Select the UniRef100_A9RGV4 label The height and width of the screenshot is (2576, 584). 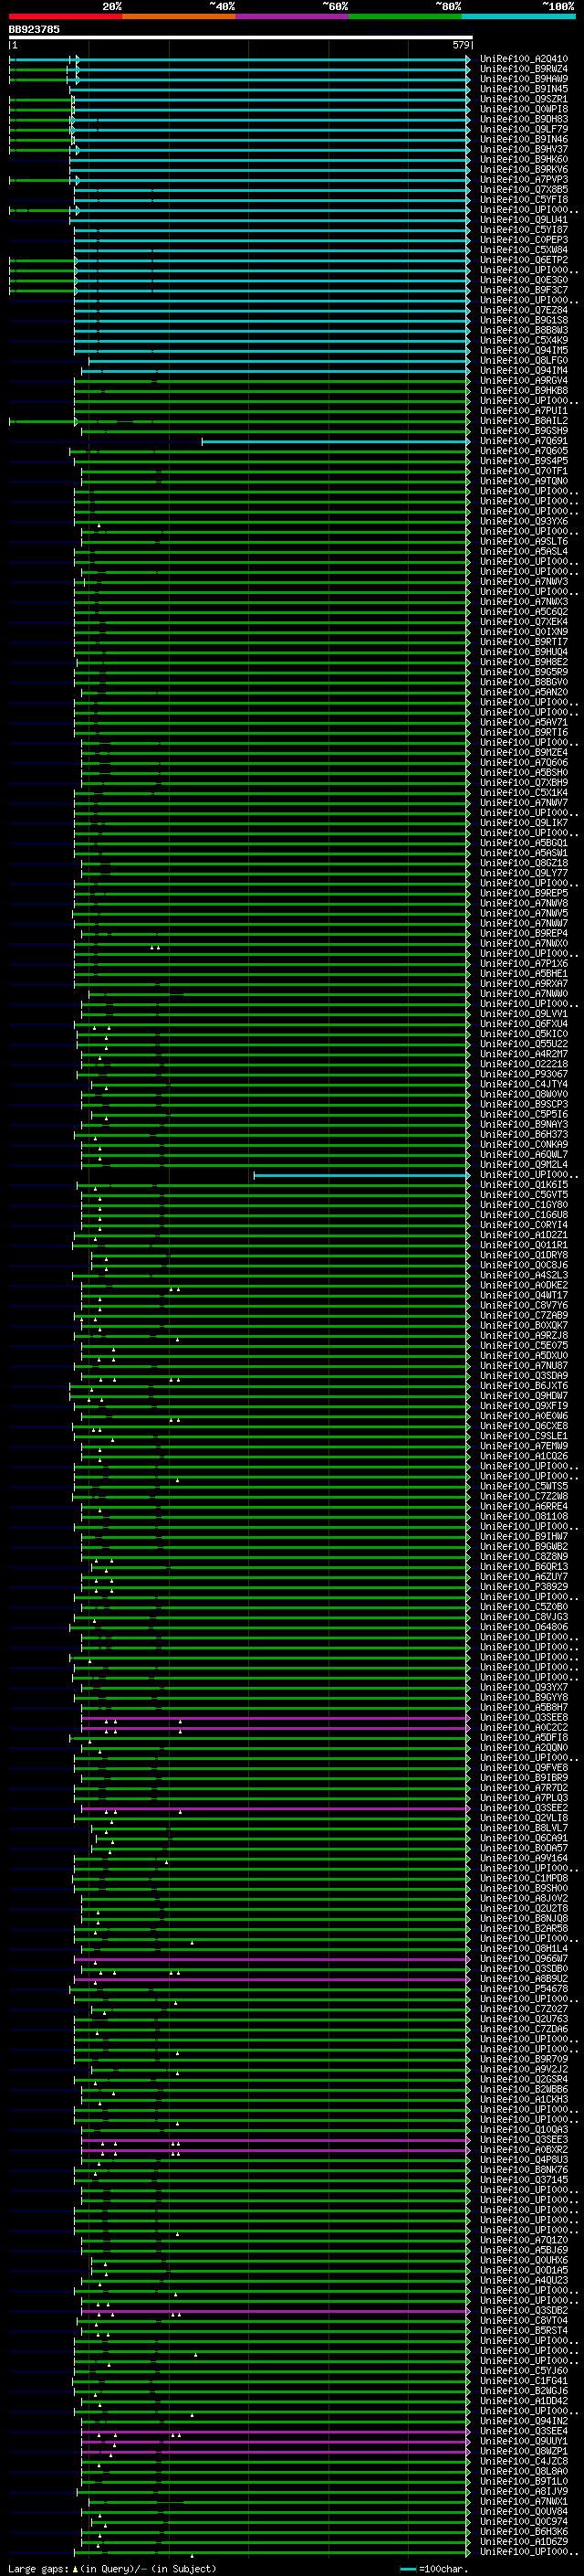[524, 380]
